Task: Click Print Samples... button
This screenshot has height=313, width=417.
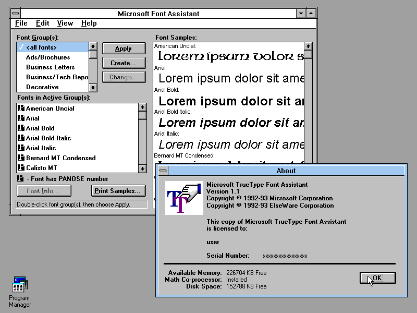Action: click(x=118, y=191)
